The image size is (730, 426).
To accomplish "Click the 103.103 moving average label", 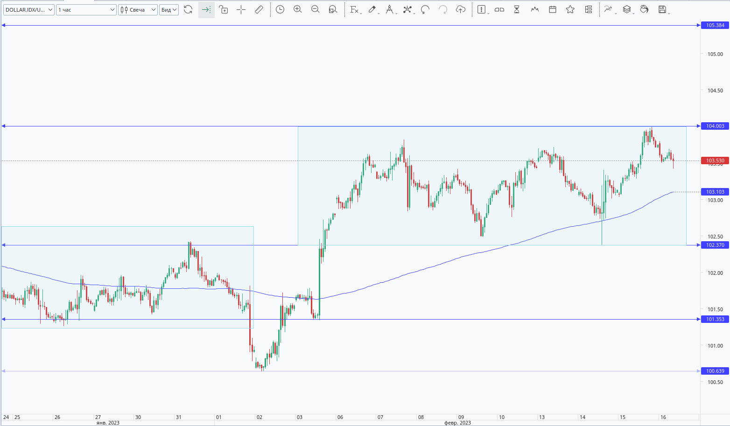I will 715,192.
